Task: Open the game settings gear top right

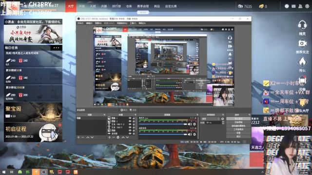Action: (307, 6)
